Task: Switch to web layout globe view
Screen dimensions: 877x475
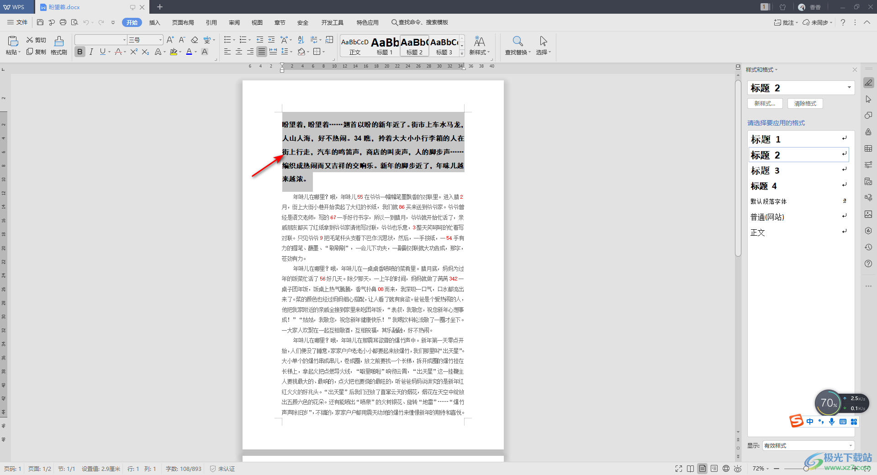Action: coord(726,469)
